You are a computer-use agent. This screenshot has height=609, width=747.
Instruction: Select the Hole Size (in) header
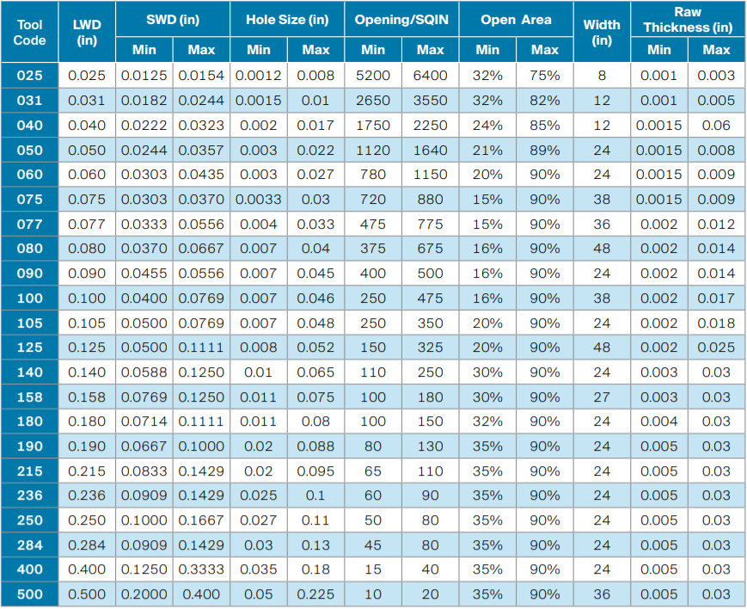287,19
